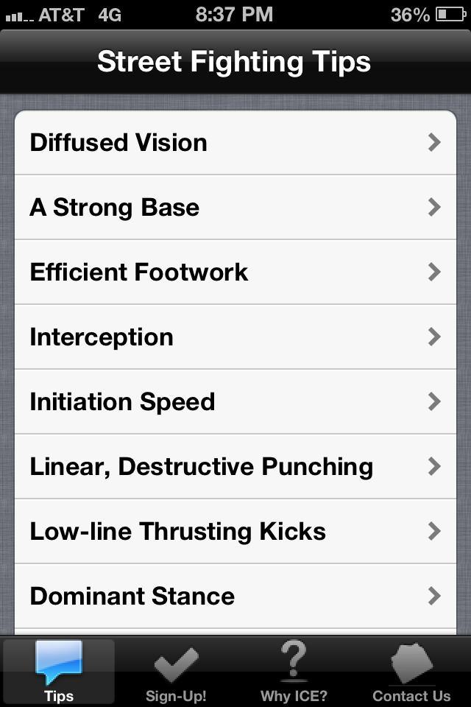Image resolution: width=471 pixels, height=707 pixels.
Task: Tap the battery icon in status bar
Action: [450, 14]
